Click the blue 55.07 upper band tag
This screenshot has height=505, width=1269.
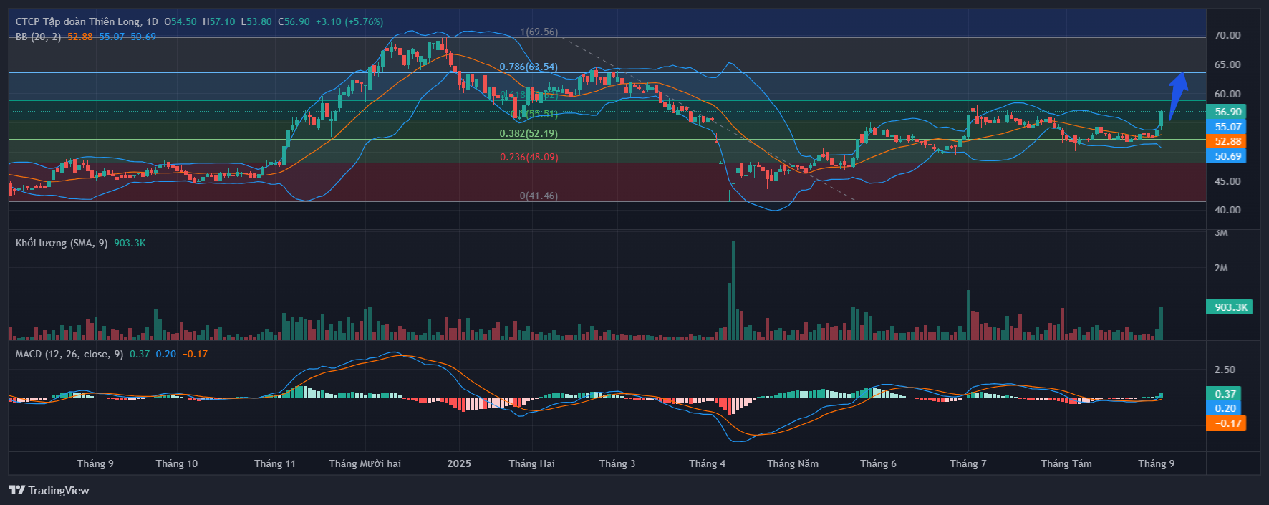[x=1227, y=127]
